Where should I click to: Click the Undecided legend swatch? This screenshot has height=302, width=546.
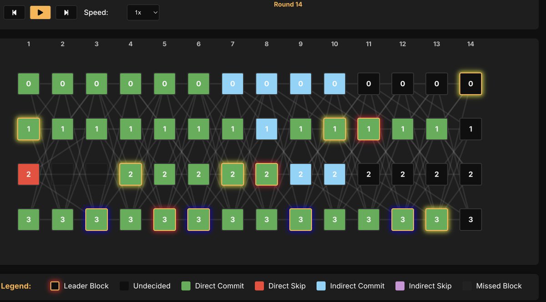[124, 286]
